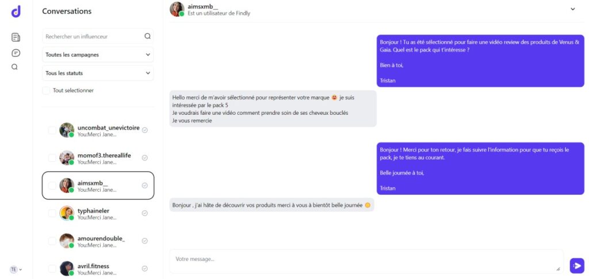Open the campaigns list icon in sidebar
This screenshot has height=279, width=589.
tap(16, 37)
